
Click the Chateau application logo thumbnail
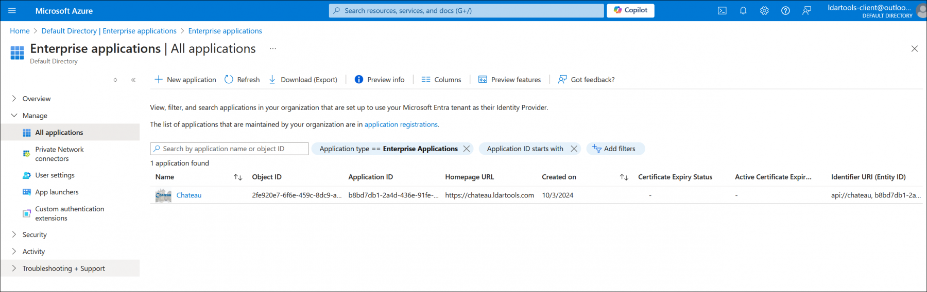pos(163,195)
